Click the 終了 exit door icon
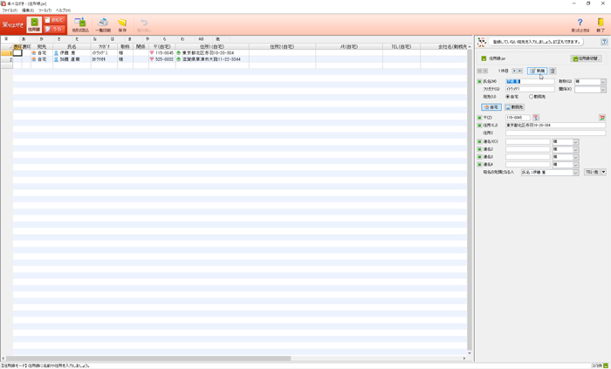This screenshot has height=369, width=611. click(601, 24)
